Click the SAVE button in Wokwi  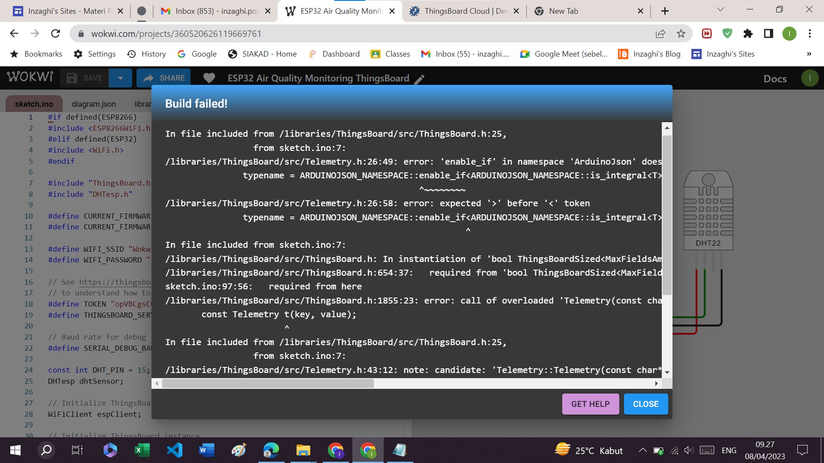click(x=85, y=78)
